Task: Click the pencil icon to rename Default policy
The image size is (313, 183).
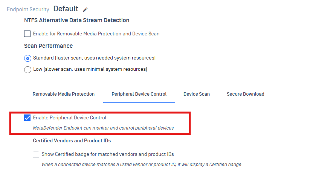Action: pos(86,9)
